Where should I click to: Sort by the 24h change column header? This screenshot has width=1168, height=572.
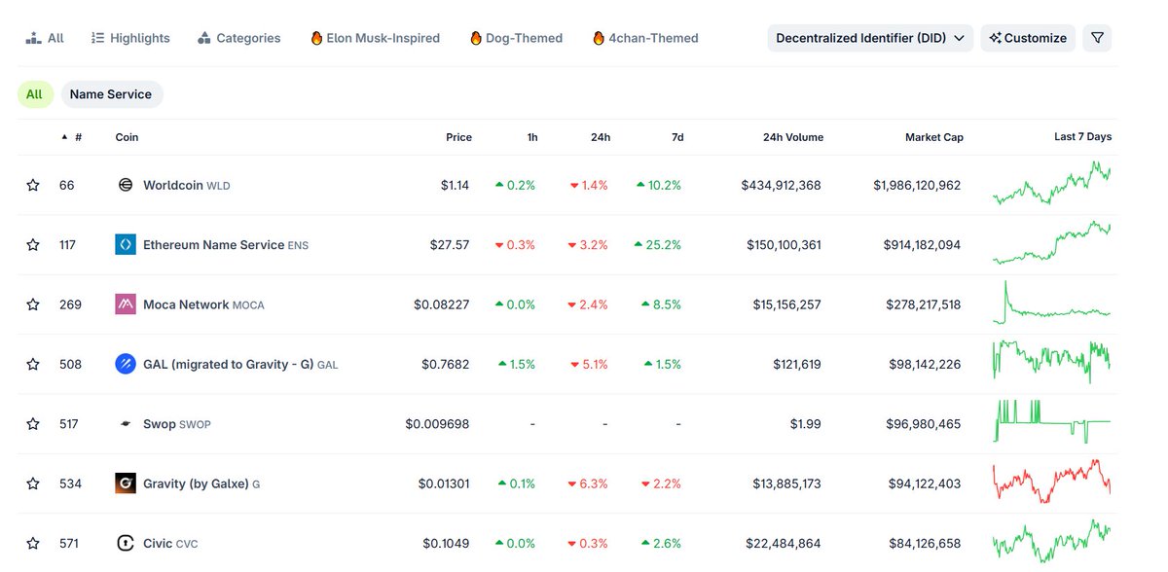tap(601, 137)
